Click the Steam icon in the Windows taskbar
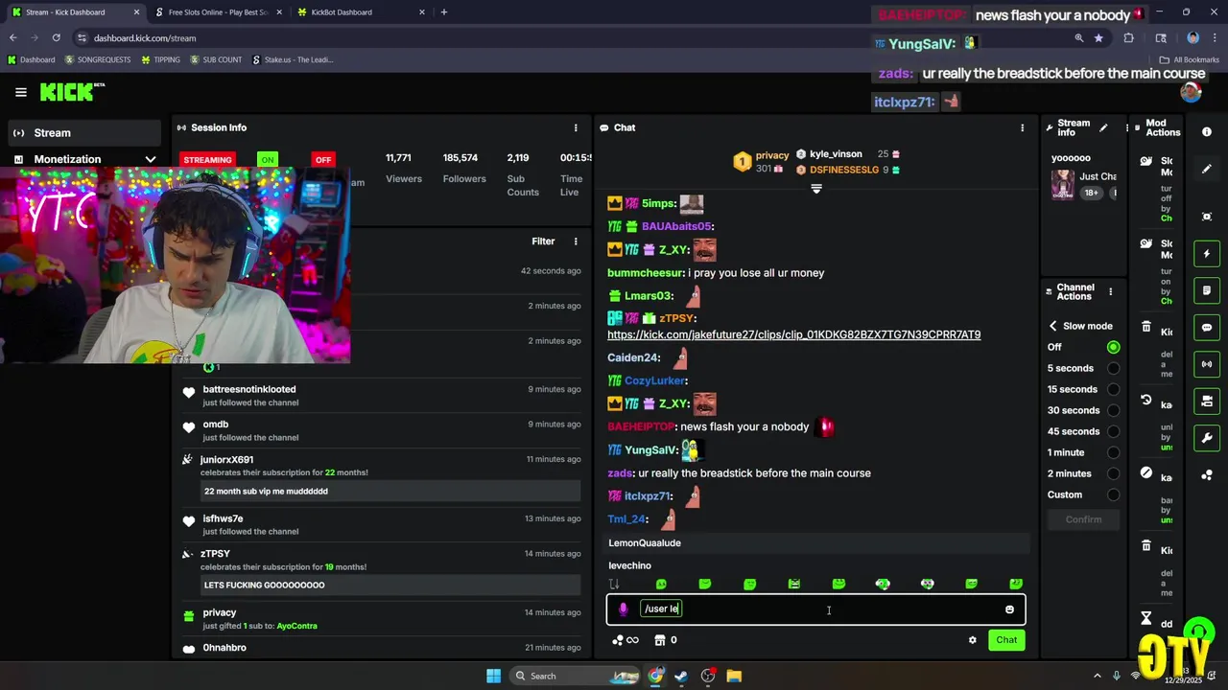This screenshot has height=690, width=1228. (681, 676)
